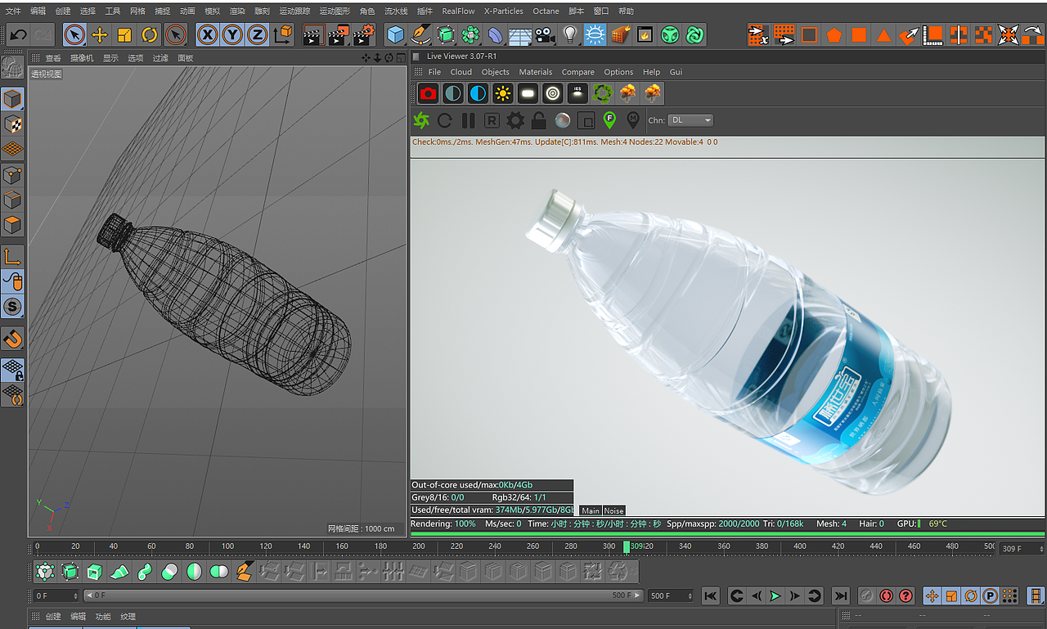The image size is (1047, 629).
Task: Click the Floor scene object icon
Action: (x=520, y=34)
